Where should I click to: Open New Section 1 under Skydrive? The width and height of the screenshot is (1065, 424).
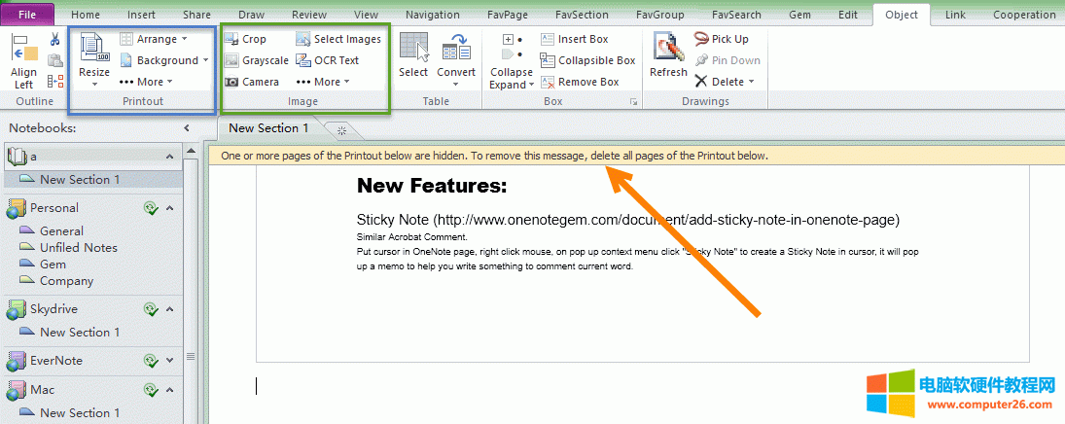pos(80,333)
